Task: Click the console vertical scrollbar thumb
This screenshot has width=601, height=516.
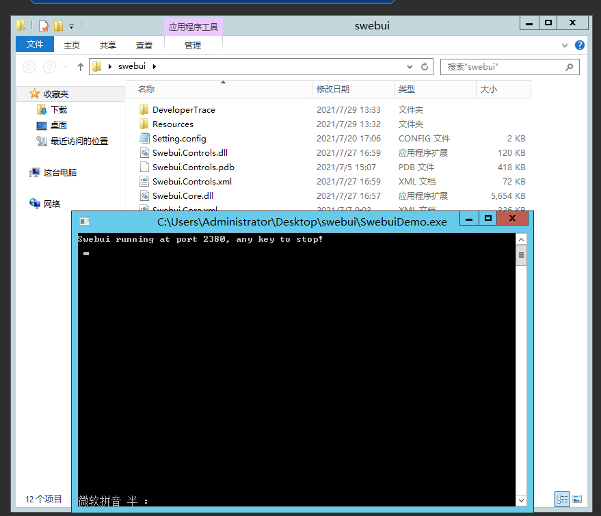Action: click(521, 256)
